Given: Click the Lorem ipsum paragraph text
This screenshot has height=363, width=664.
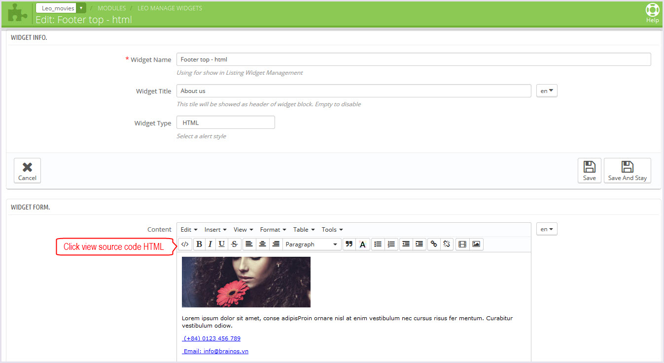Looking at the screenshot, I should click(x=347, y=322).
